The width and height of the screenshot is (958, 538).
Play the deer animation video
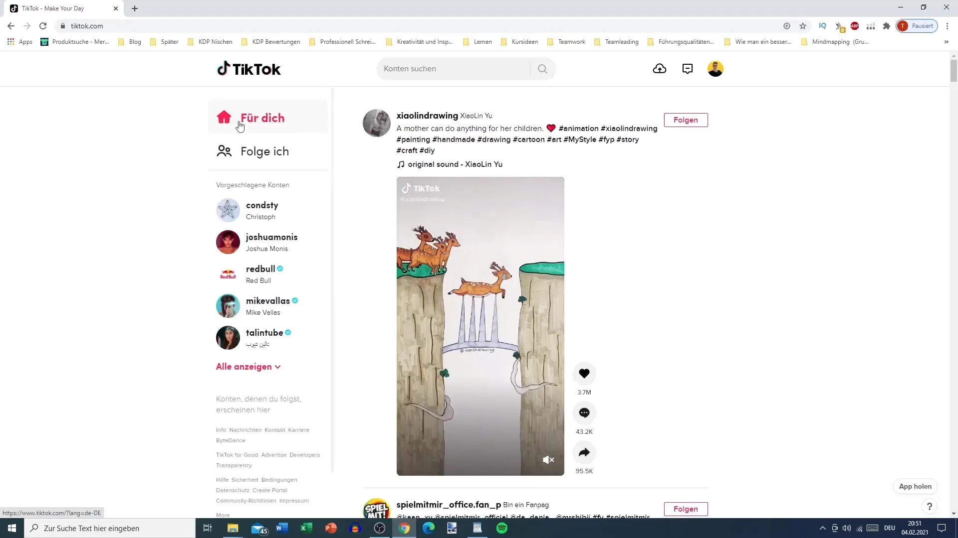pos(480,326)
